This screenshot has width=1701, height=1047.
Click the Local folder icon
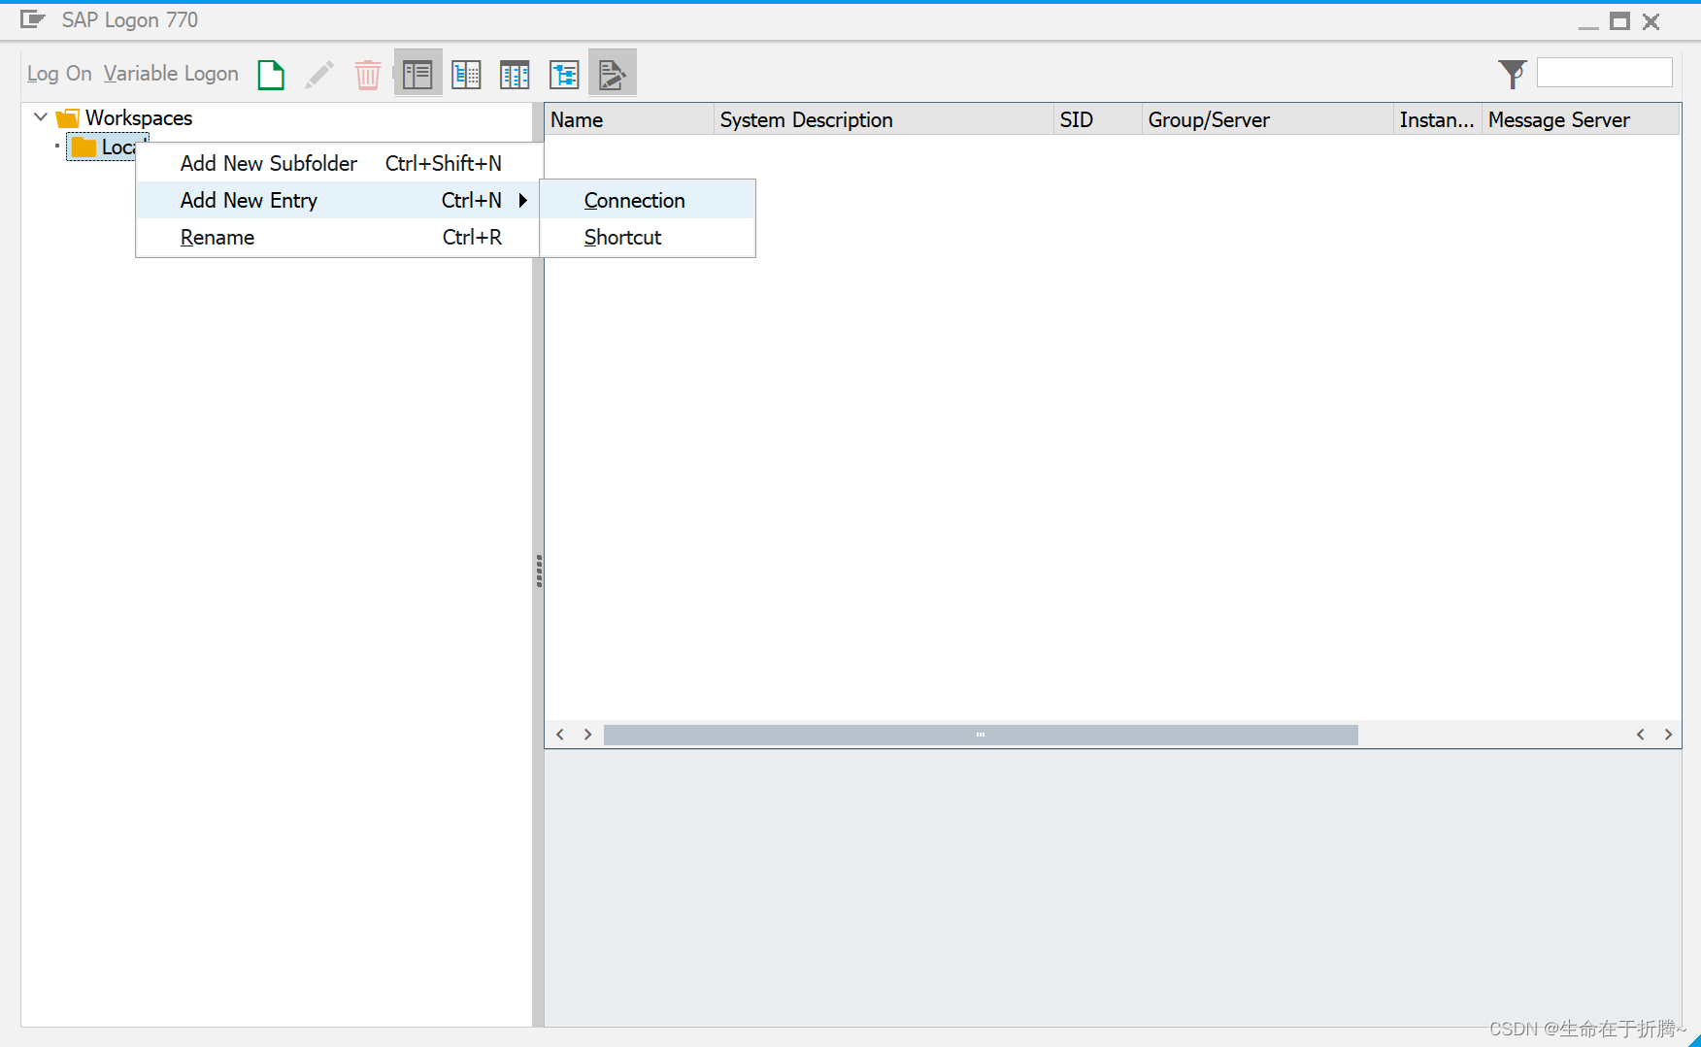pyautogui.click(x=84, y=147)
